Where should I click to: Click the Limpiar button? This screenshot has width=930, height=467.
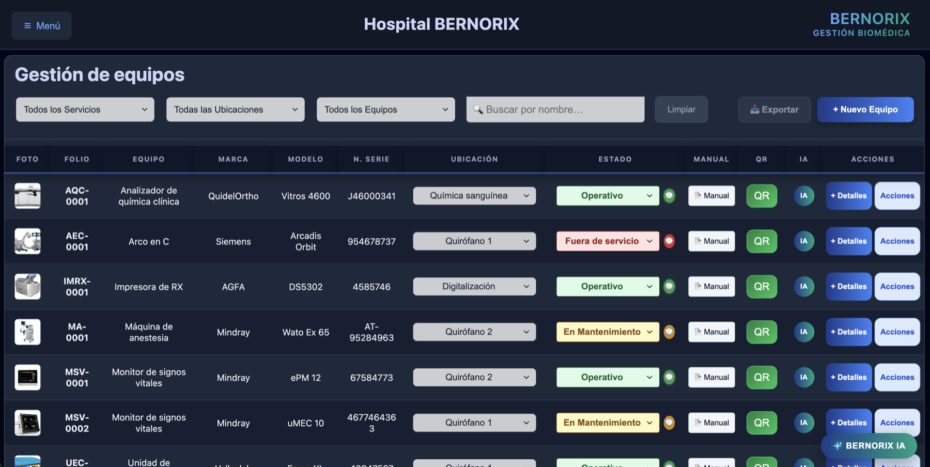[681, 110]
